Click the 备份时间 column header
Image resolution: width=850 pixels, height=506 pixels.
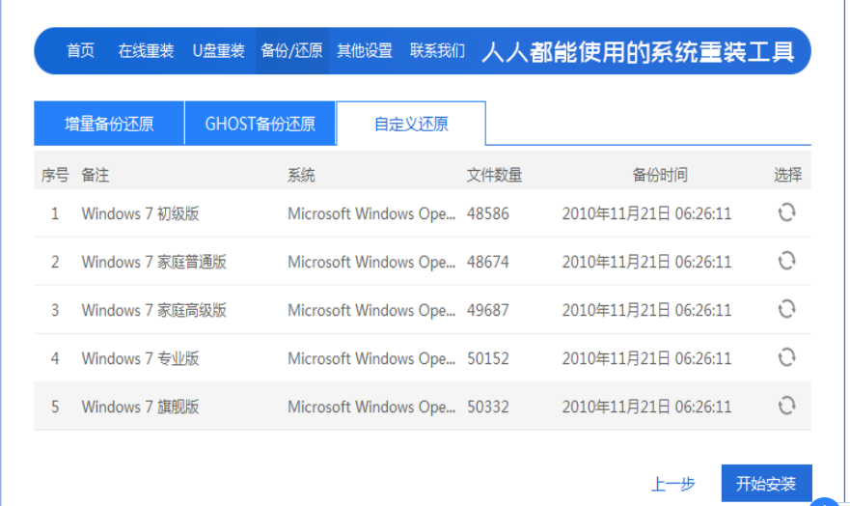click(x=660, y=175)
